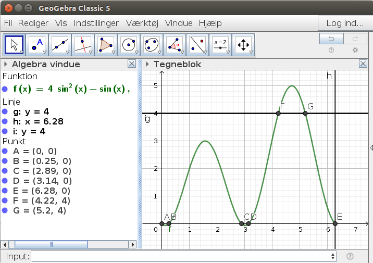Image resolution: width=373 pixels, height=263 pixels.
Task: Click in the Input command field
Action: (183, 256)
